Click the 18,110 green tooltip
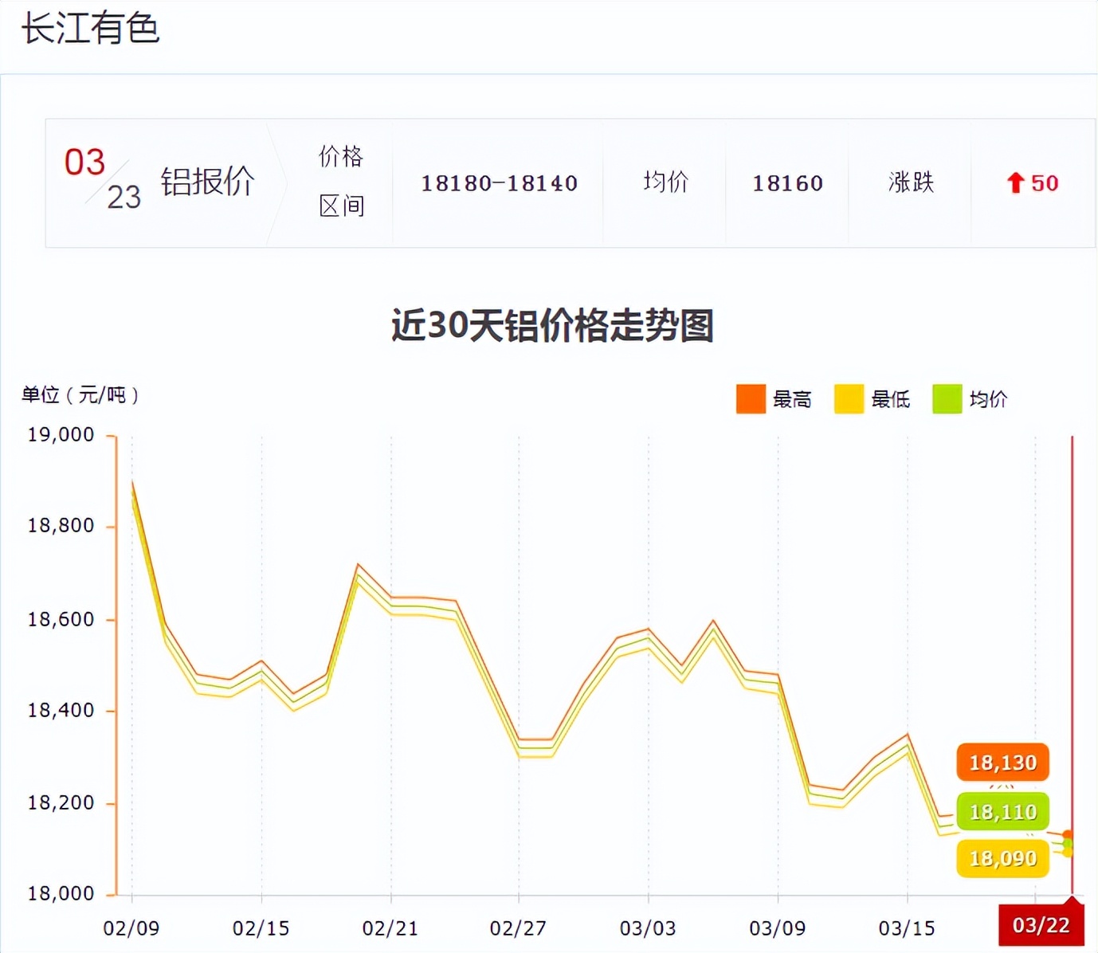Image resolution: width=1098 pixels, height=953 pixels. click(x=1003, y=812)
